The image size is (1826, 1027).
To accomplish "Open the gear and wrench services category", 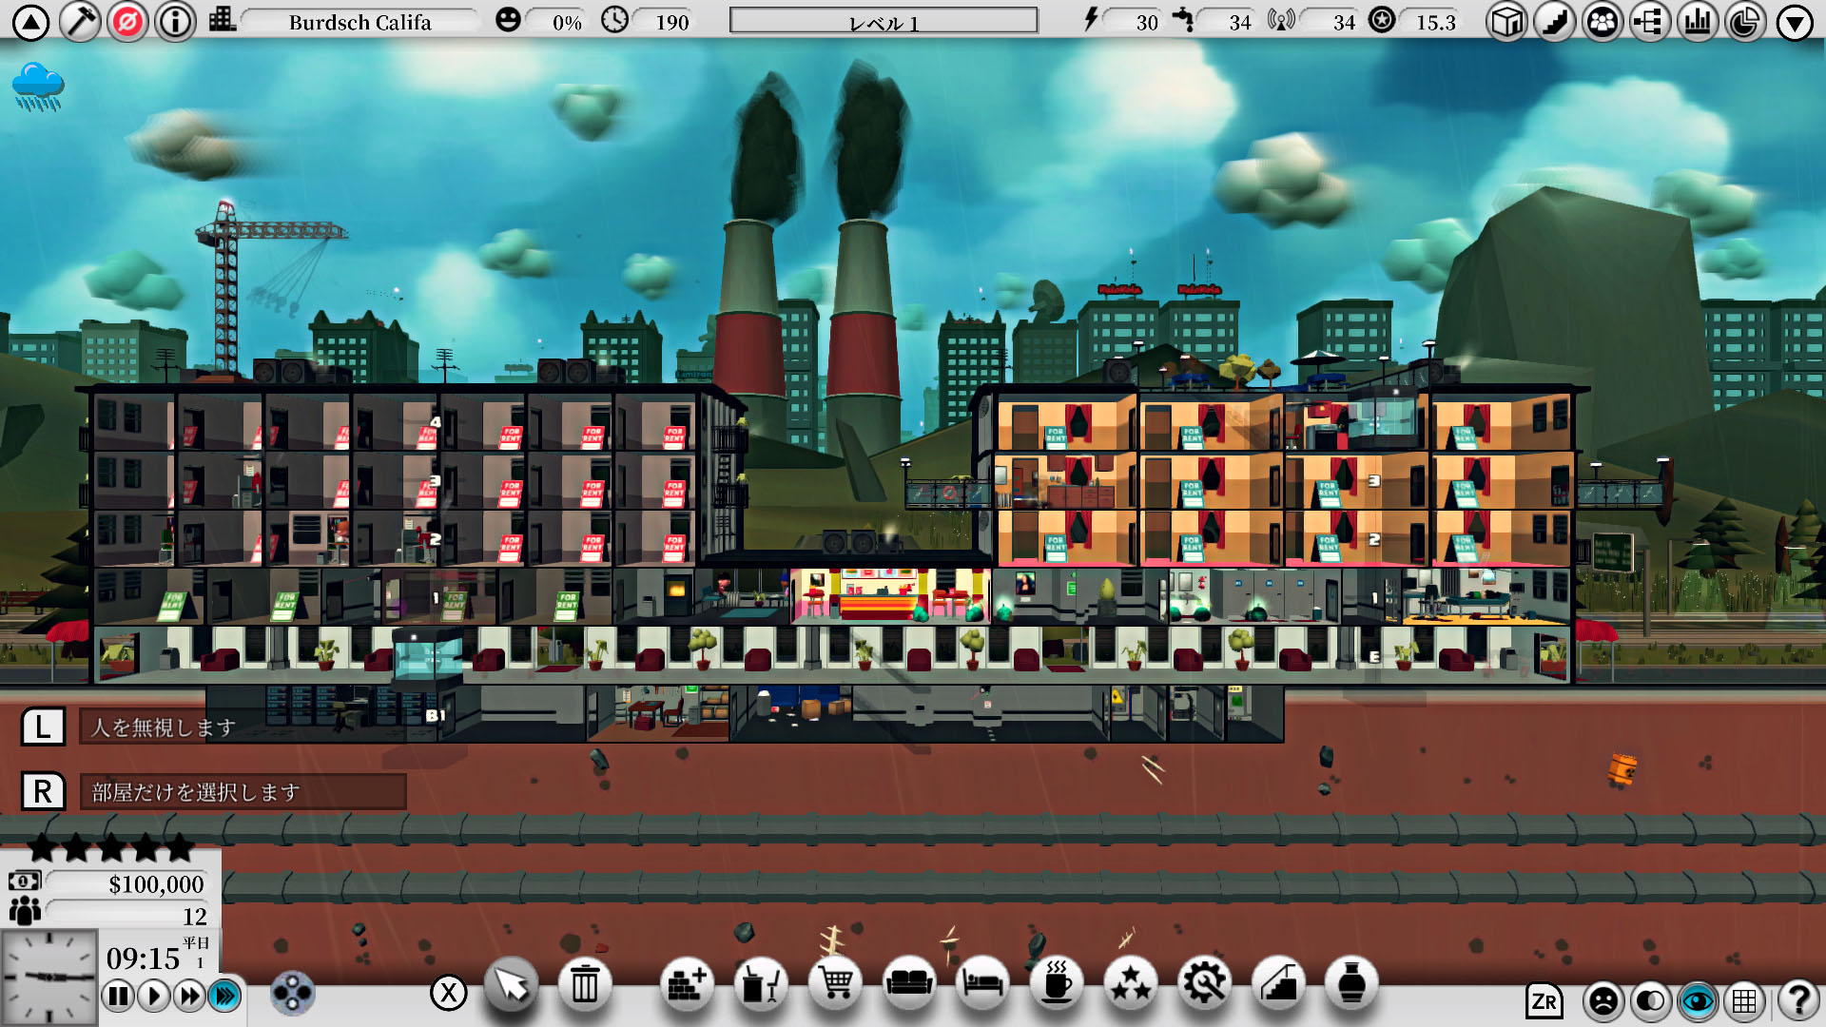I will coord(1204,985).
